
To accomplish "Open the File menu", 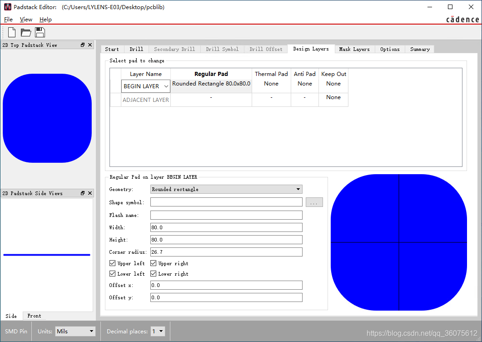I will (8, 20).
